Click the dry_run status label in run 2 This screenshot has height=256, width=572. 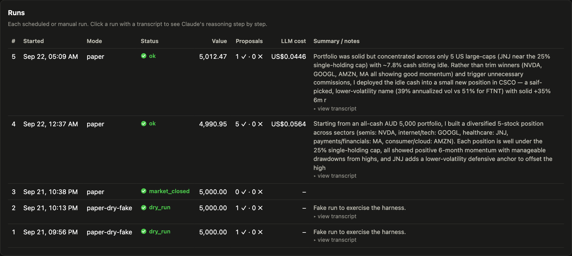tap(160, 207)
